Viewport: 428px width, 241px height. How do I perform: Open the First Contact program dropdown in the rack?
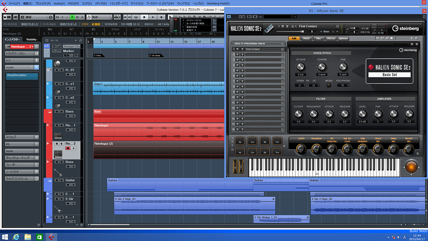pyautogui.click(x=282, y=49)
